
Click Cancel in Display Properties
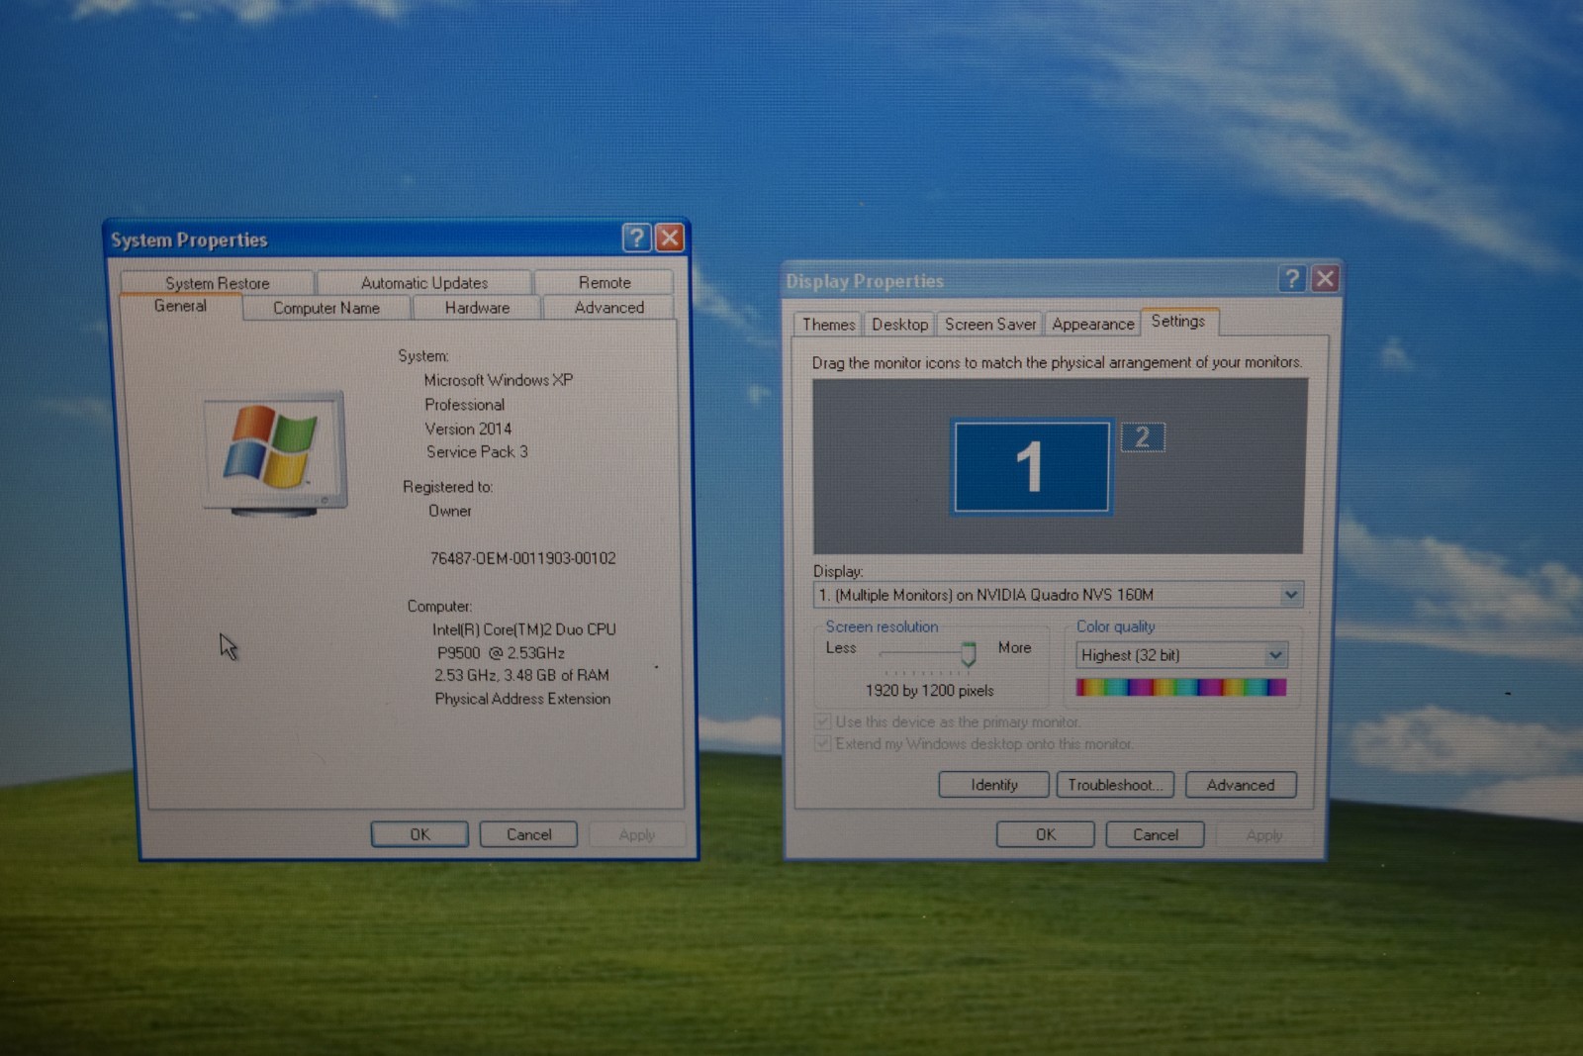[x=1155, y=834]
